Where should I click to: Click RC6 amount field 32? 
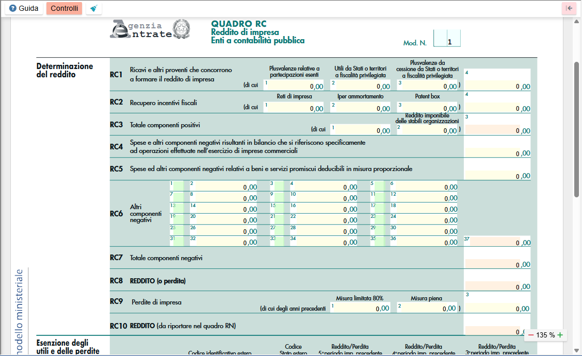point(223,242)
